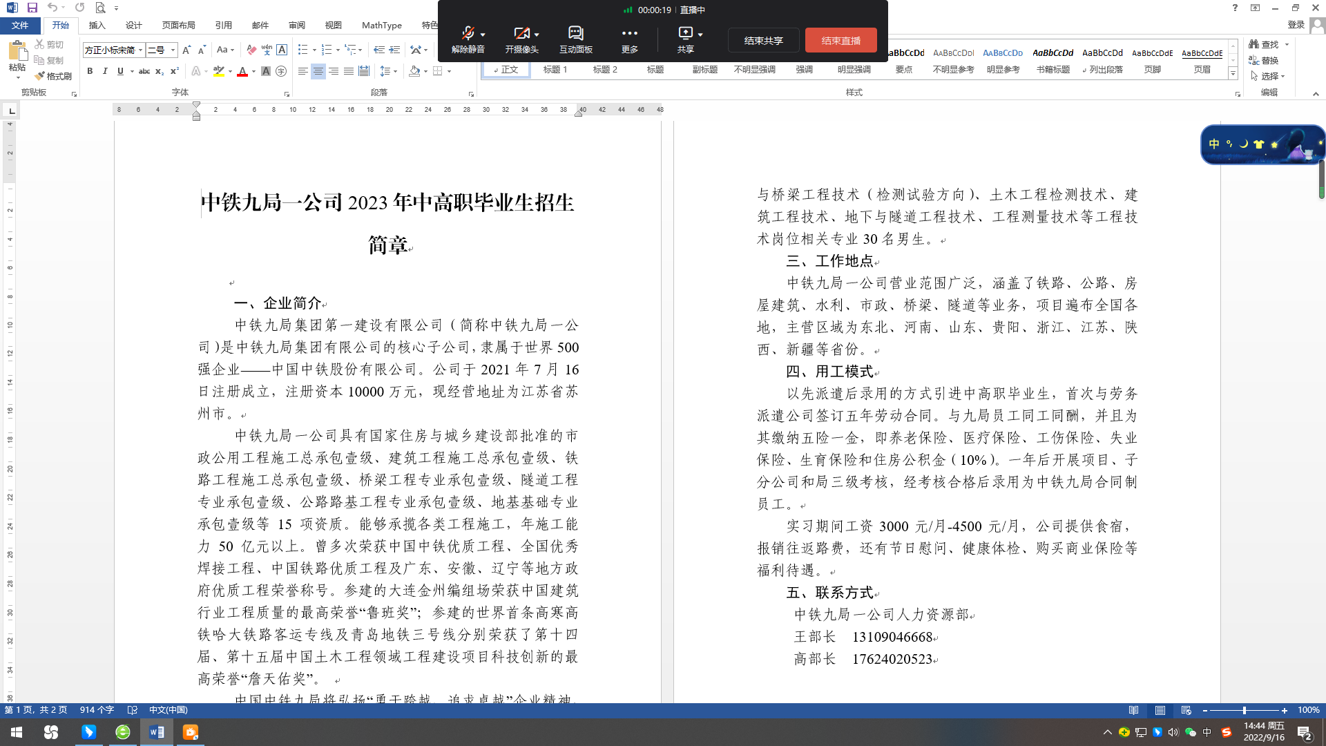Collapse the ribbon with the chevron

point(1316,94)
